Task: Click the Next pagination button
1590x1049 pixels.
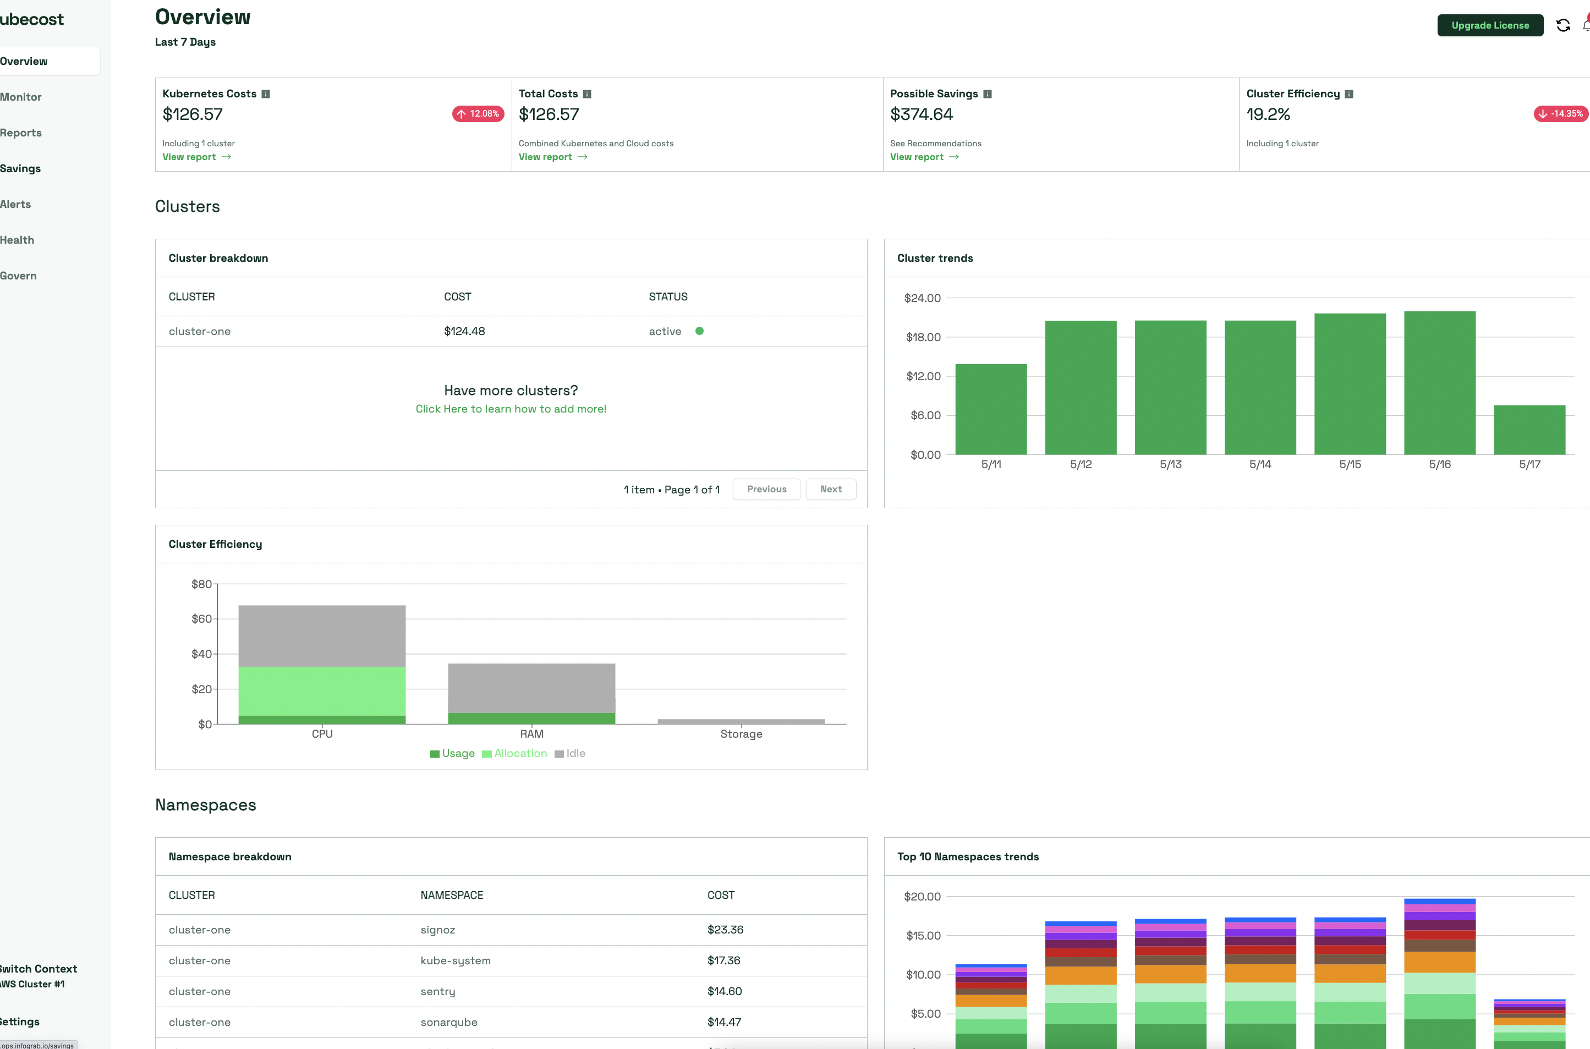Action: point(830,489)
